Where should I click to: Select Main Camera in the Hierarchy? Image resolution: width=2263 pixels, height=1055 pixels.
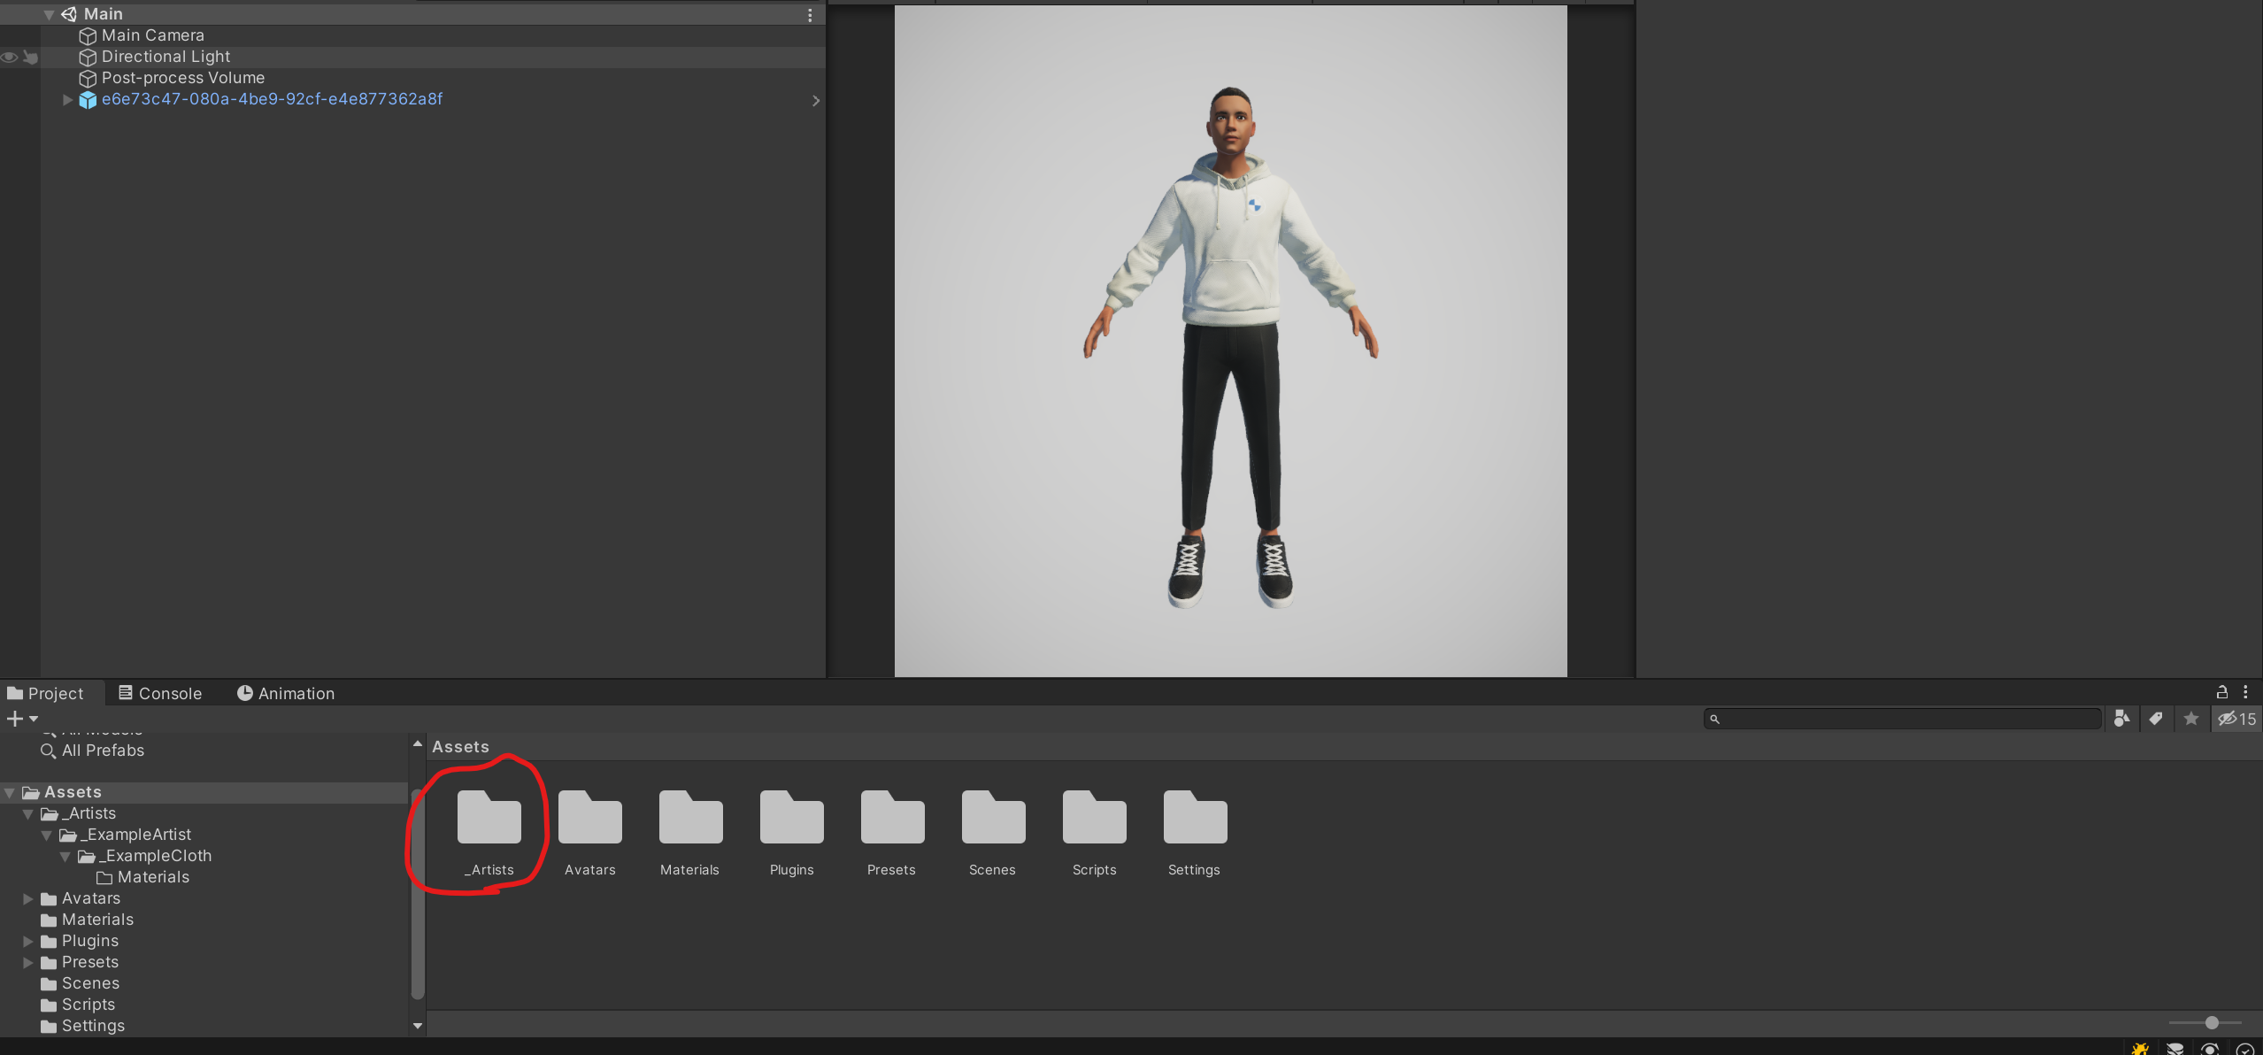tap(152, 35)
